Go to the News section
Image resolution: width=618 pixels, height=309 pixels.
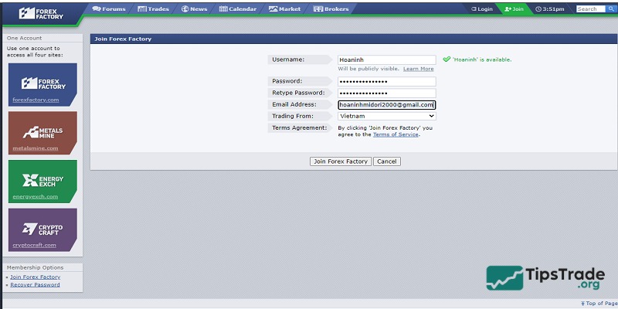coord(194,9)
